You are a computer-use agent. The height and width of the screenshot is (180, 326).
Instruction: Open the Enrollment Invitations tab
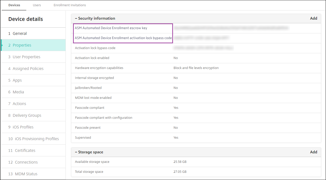tap(70, 5)
